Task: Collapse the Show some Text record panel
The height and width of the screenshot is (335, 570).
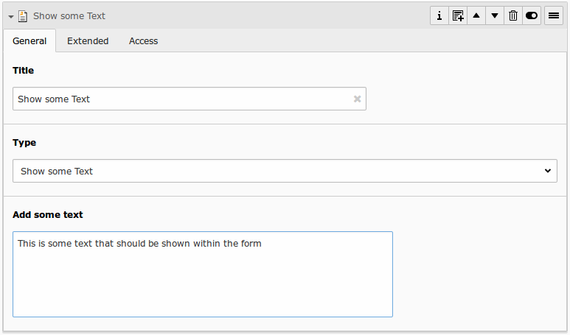Action: click(11, 16)
